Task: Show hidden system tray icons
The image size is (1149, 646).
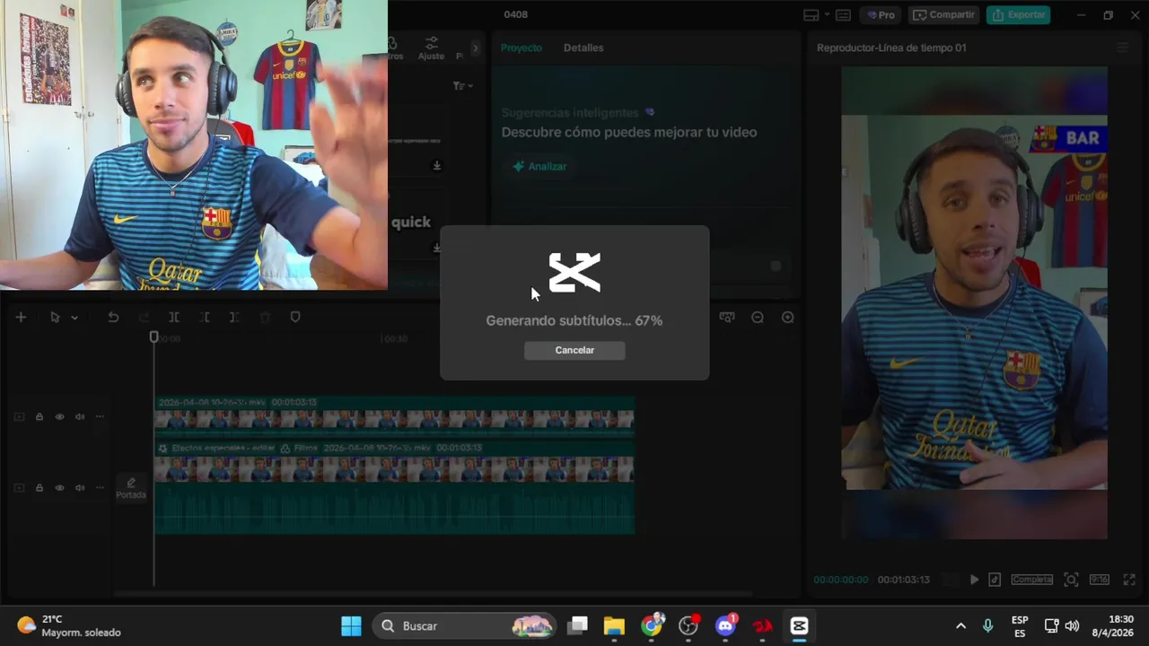Action: tap(960, 625)
